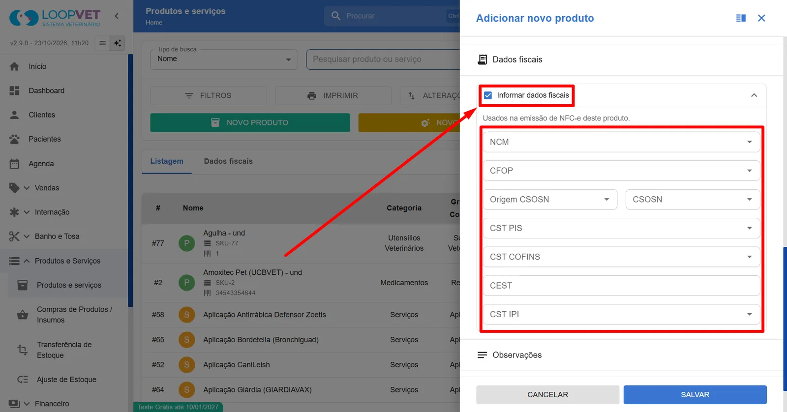Open the Agenda calendar icon
This screenshot has height=412, width=787.
pos(15,164)
